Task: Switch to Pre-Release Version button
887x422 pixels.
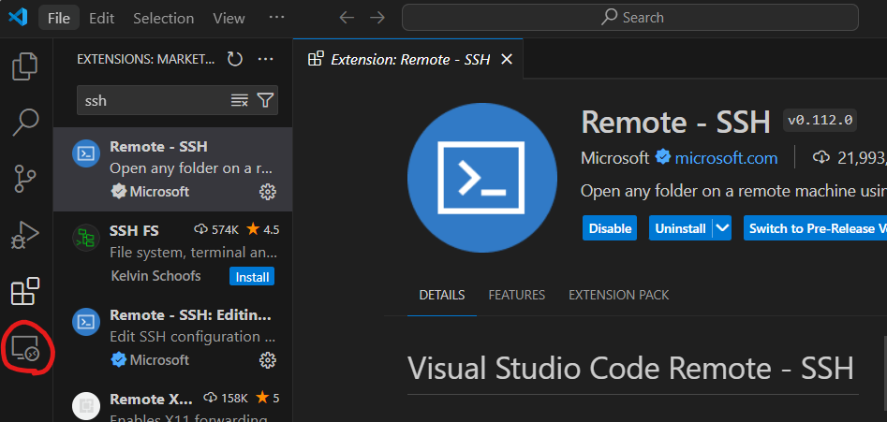Action: tap(815, 228)
